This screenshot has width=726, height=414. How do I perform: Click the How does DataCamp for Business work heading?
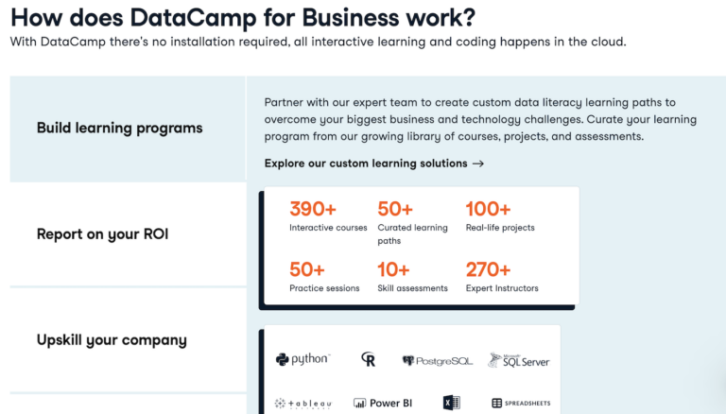[x=243, y=18]
